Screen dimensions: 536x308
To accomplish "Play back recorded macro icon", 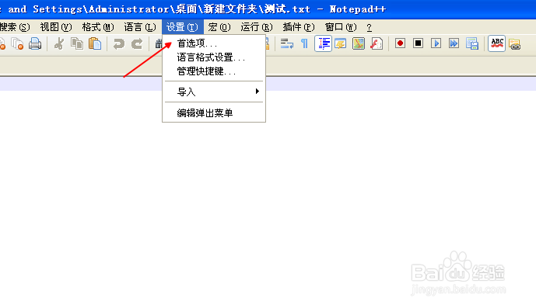I will pyautogui.click(x=436, y=43).
